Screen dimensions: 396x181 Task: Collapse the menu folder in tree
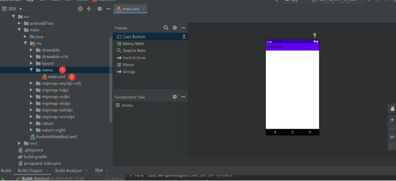click(x=31, y=70)
